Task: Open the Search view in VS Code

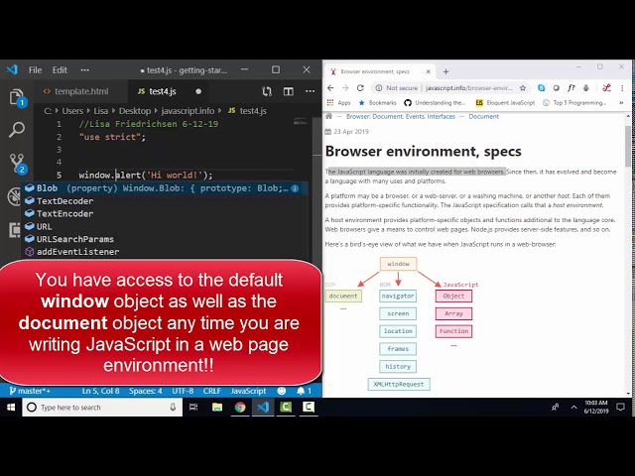Action: point(17,130)
